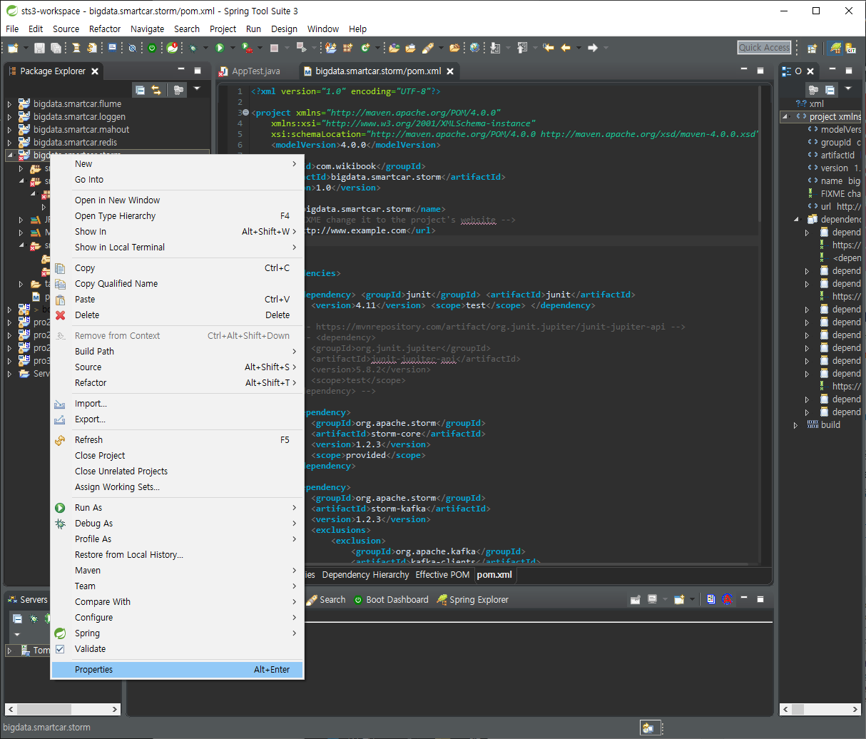Screen dimensions: 866x739
Task: Open the Run toolbar dropdown arrow
Action: pos(232,48)
